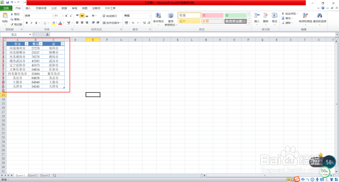
Task: Decrease font size with the small A icon
Action: click(x=71, y=16)
